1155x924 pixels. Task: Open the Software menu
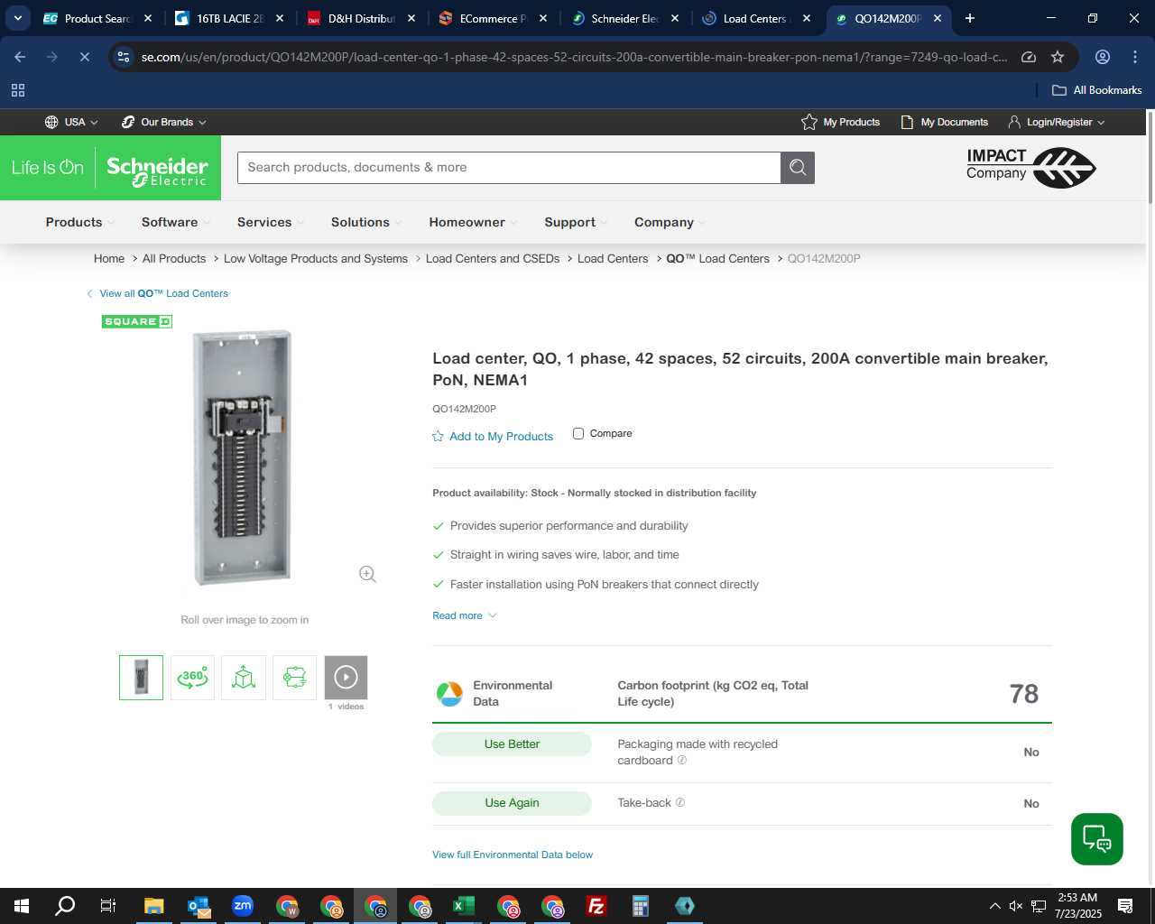coord(175,222)
